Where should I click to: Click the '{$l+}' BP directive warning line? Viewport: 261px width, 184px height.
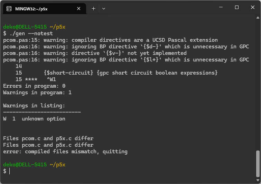126,60
